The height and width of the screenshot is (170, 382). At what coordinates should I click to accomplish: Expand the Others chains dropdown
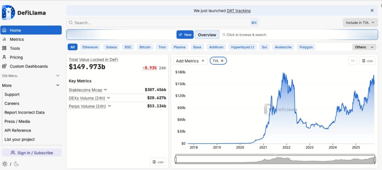[x=364, y=47]
